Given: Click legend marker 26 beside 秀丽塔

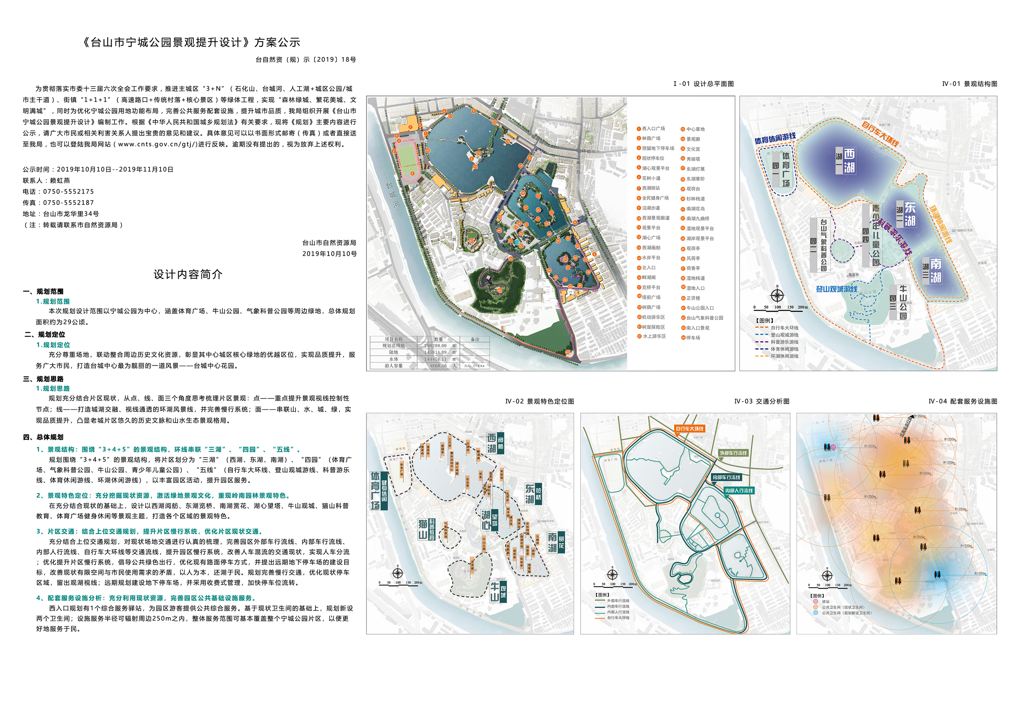Looking at the screenshot, I should [x=683, y=159].
